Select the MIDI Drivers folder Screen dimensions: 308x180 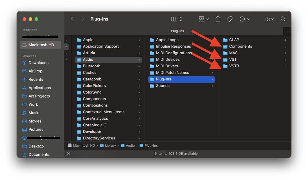tap(167, 66)
